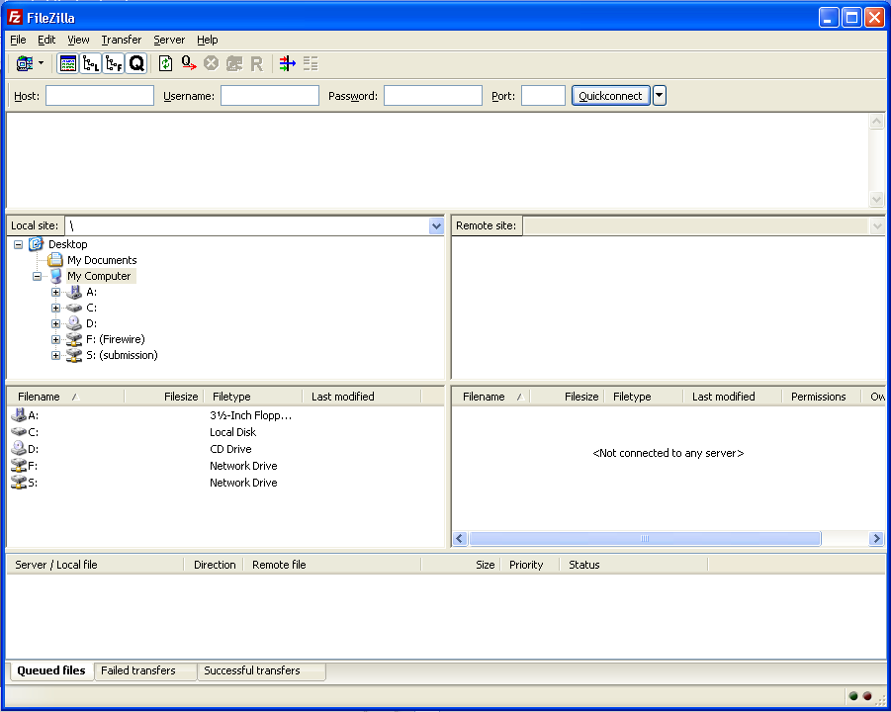
Task: Select S: (submission) in the local tree
Action: (122, 356)
